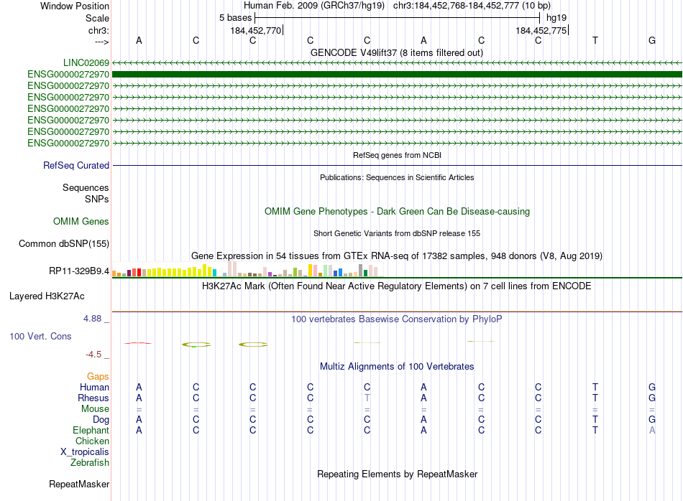The image size is (683, 501).
Task: Click the Layered H3K27Ac track label
Action: [x=47, y=296]
